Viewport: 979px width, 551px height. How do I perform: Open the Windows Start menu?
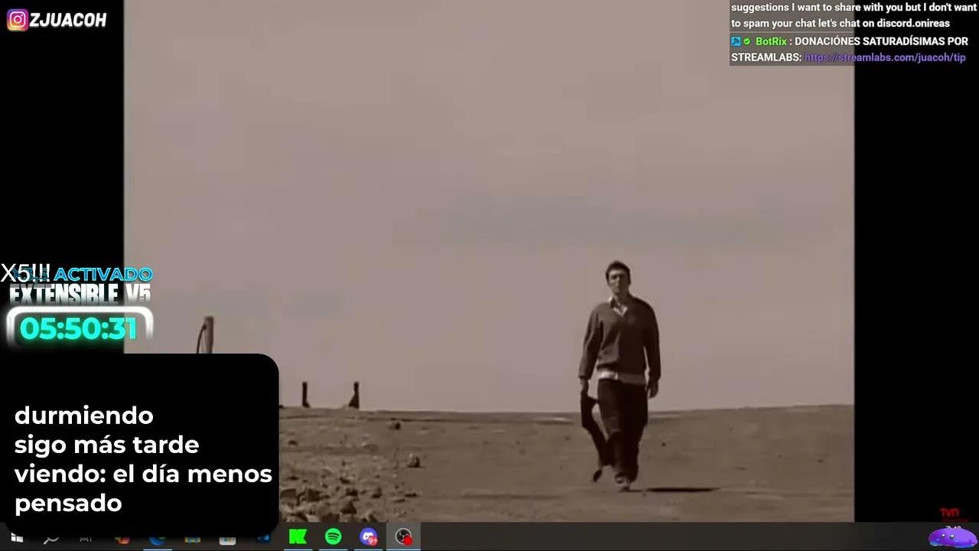(x=16, y=538)
